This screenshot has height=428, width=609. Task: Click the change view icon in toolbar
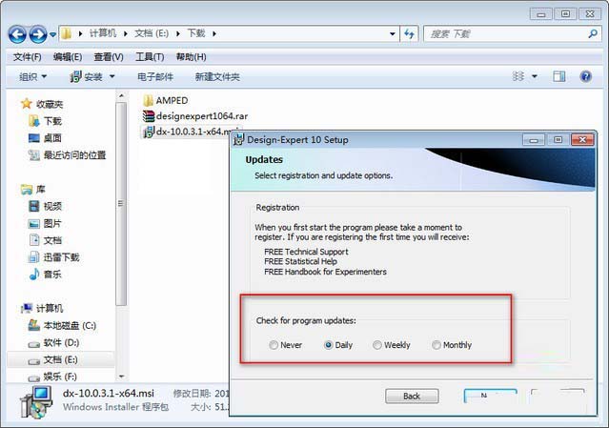click(x=518, y=76)
